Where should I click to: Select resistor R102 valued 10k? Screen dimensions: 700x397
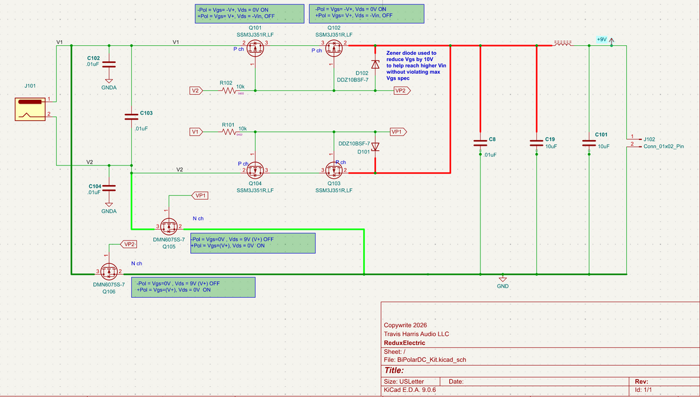coord(230,91)
